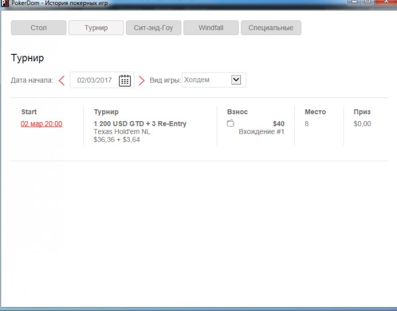Screen dimensions: 397x311
Task: Click the Вхождение #1 entry text
Action: 261,132
